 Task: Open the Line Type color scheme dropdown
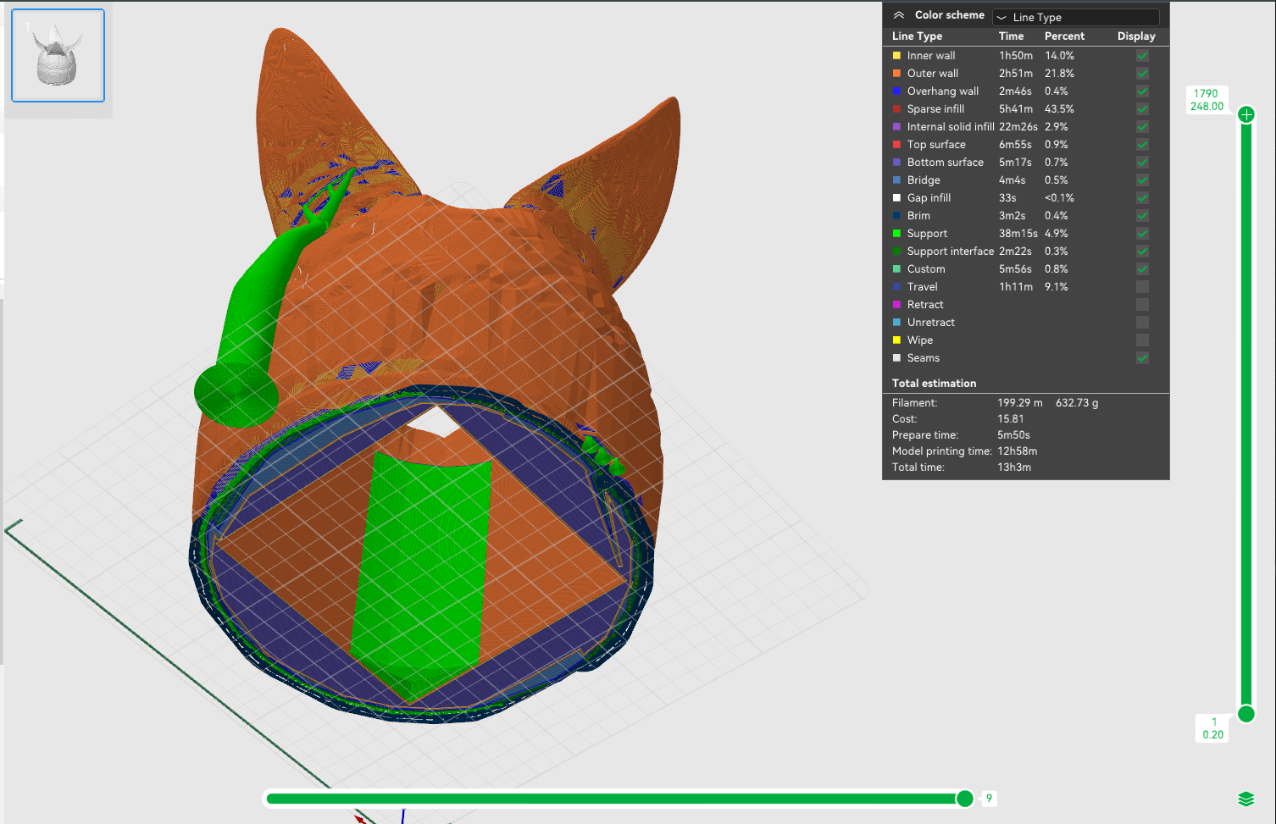pyautogui.click(x=1076, y=17)
